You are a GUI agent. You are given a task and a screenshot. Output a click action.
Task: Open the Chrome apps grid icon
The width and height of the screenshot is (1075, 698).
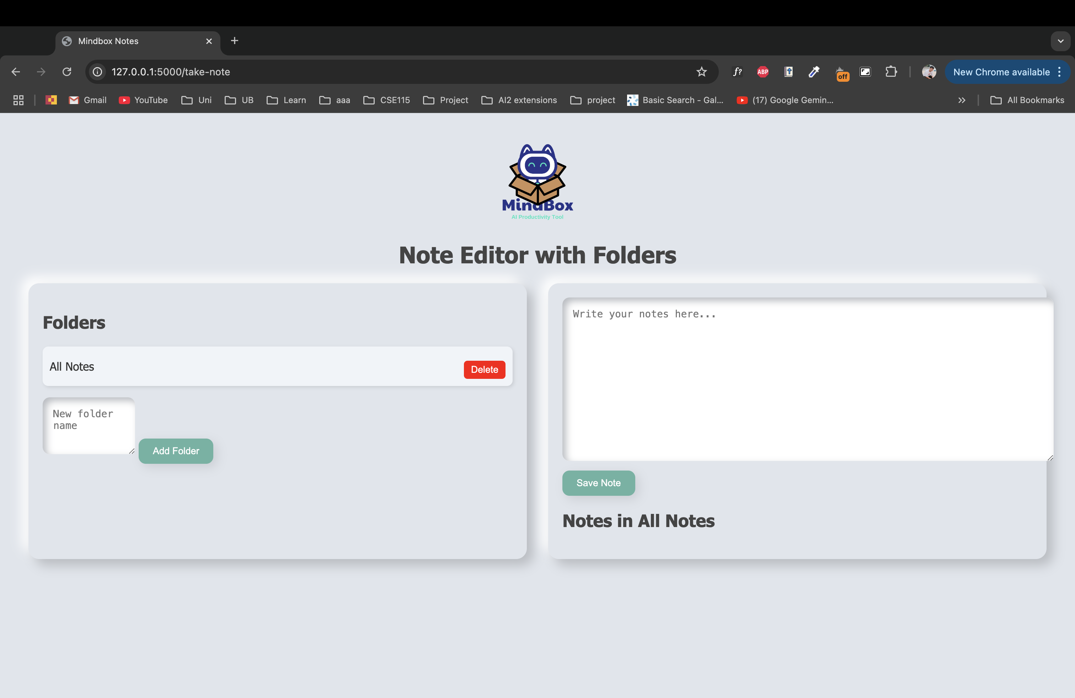(18, 100)
